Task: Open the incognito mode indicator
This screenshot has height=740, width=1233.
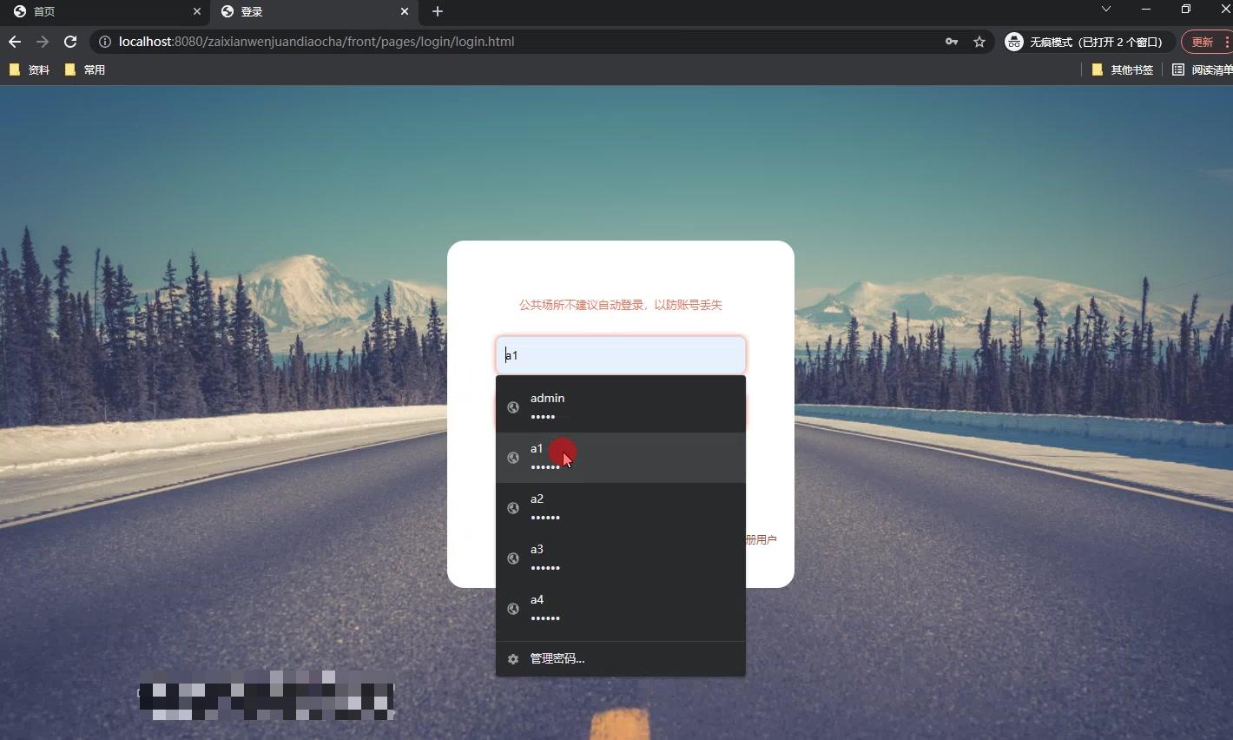Action: coord(1088,42)
